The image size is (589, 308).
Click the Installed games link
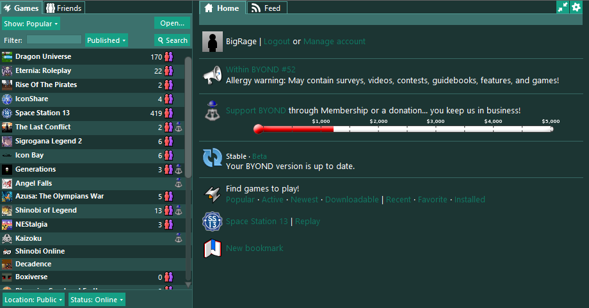(469, 199)
